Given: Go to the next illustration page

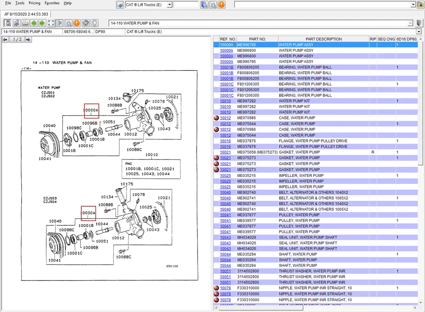Looking at the screenshot, I should (28, 39).
